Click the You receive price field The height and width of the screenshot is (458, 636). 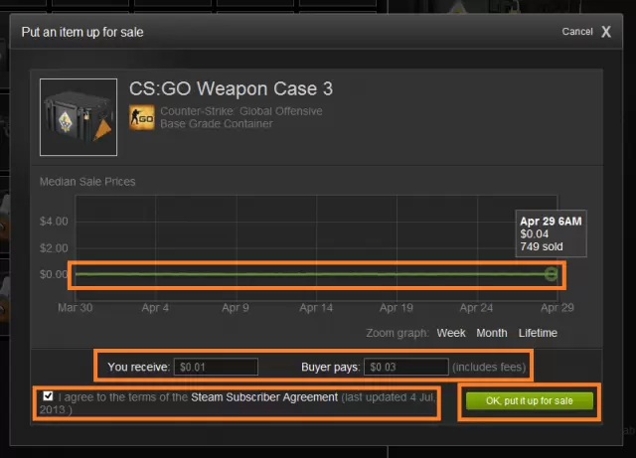[217, 368]
